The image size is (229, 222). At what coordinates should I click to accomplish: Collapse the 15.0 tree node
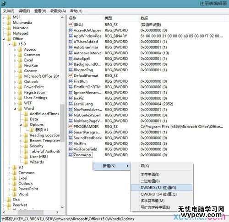coord(10,44)
